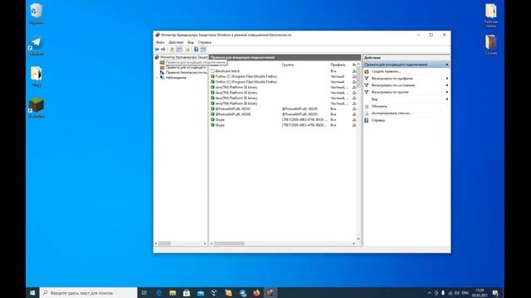Open the volume control in system tray
This screenshot has width=531, height=298.
click(456, 293)
